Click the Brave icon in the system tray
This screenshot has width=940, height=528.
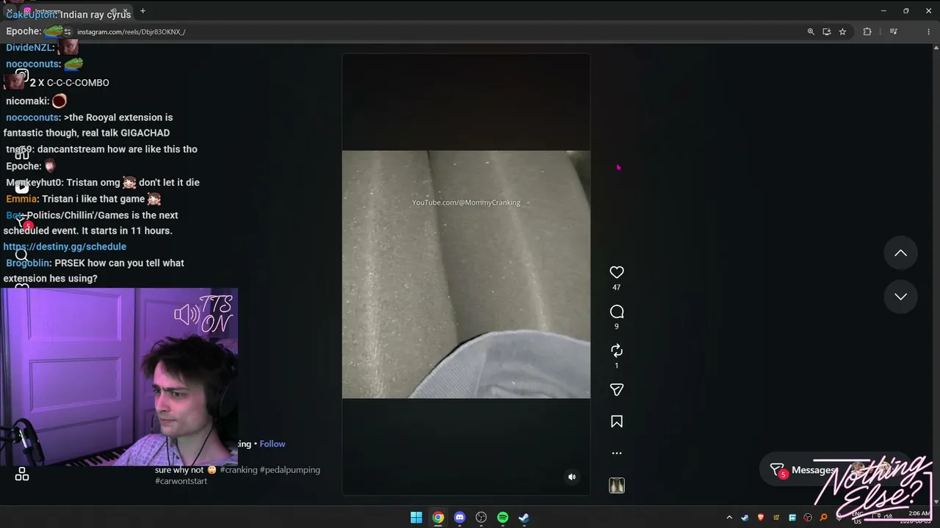761,518
